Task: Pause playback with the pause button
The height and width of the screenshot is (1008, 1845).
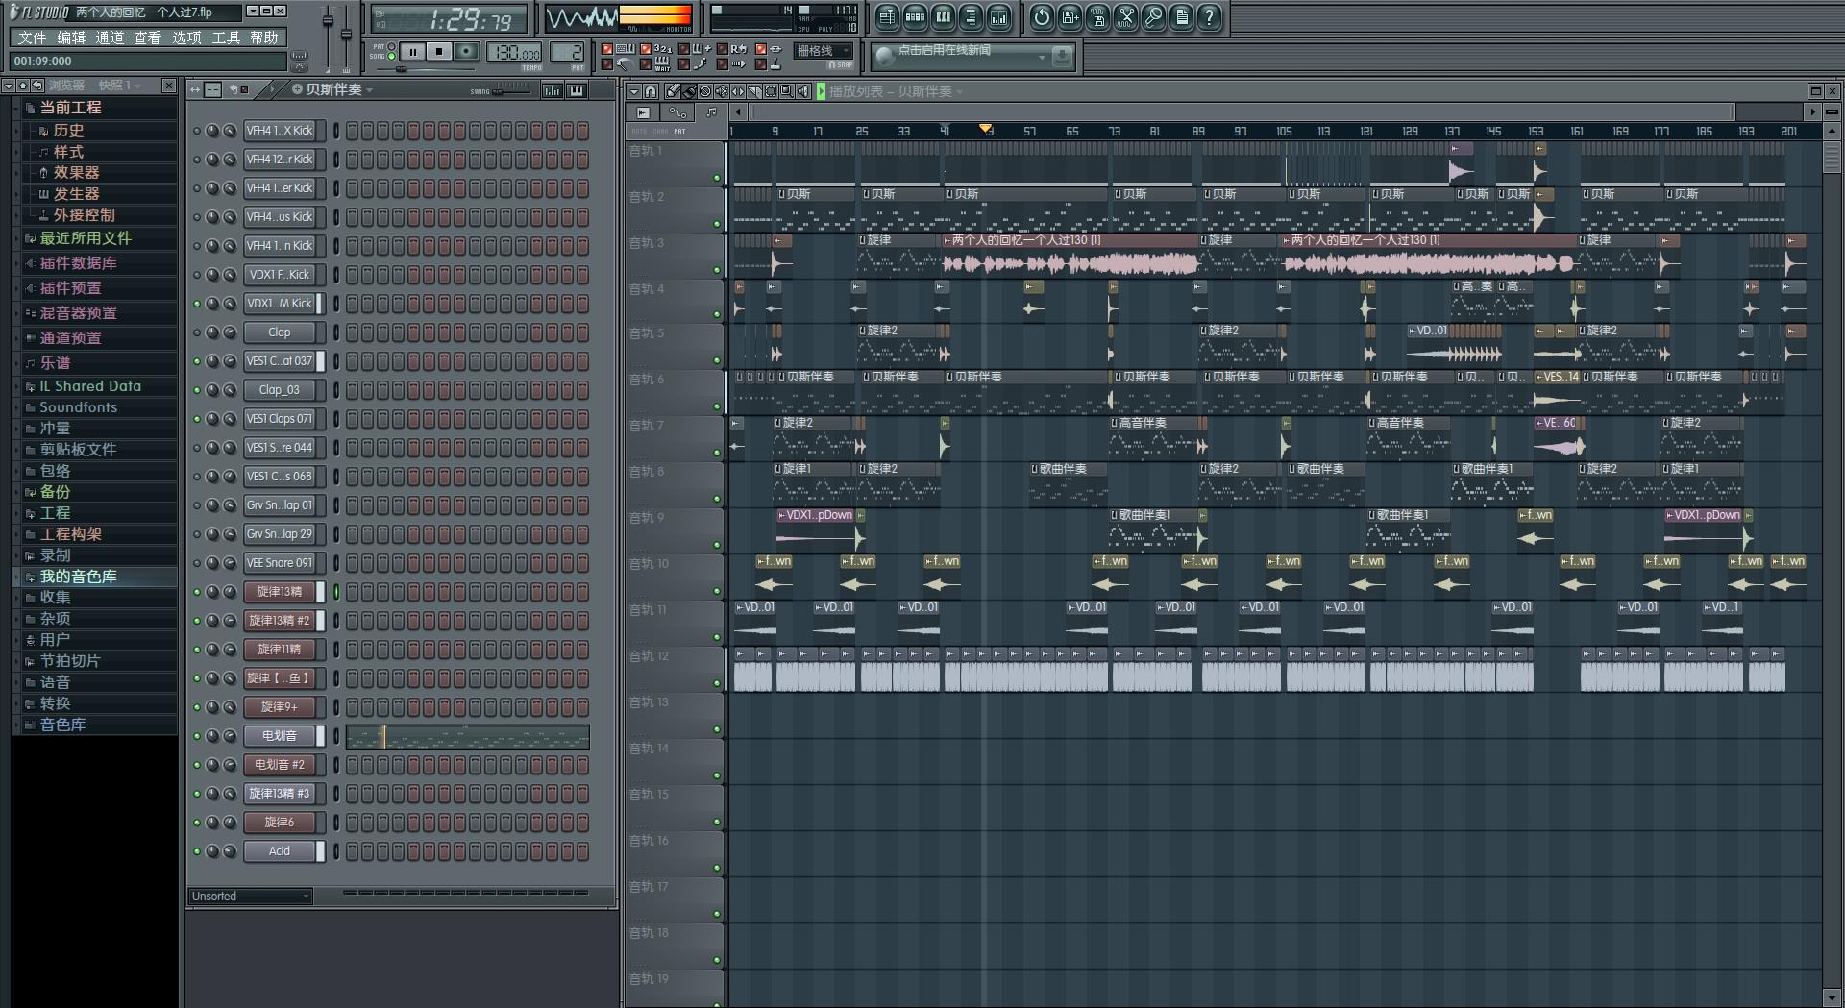Action: point(413,52)
